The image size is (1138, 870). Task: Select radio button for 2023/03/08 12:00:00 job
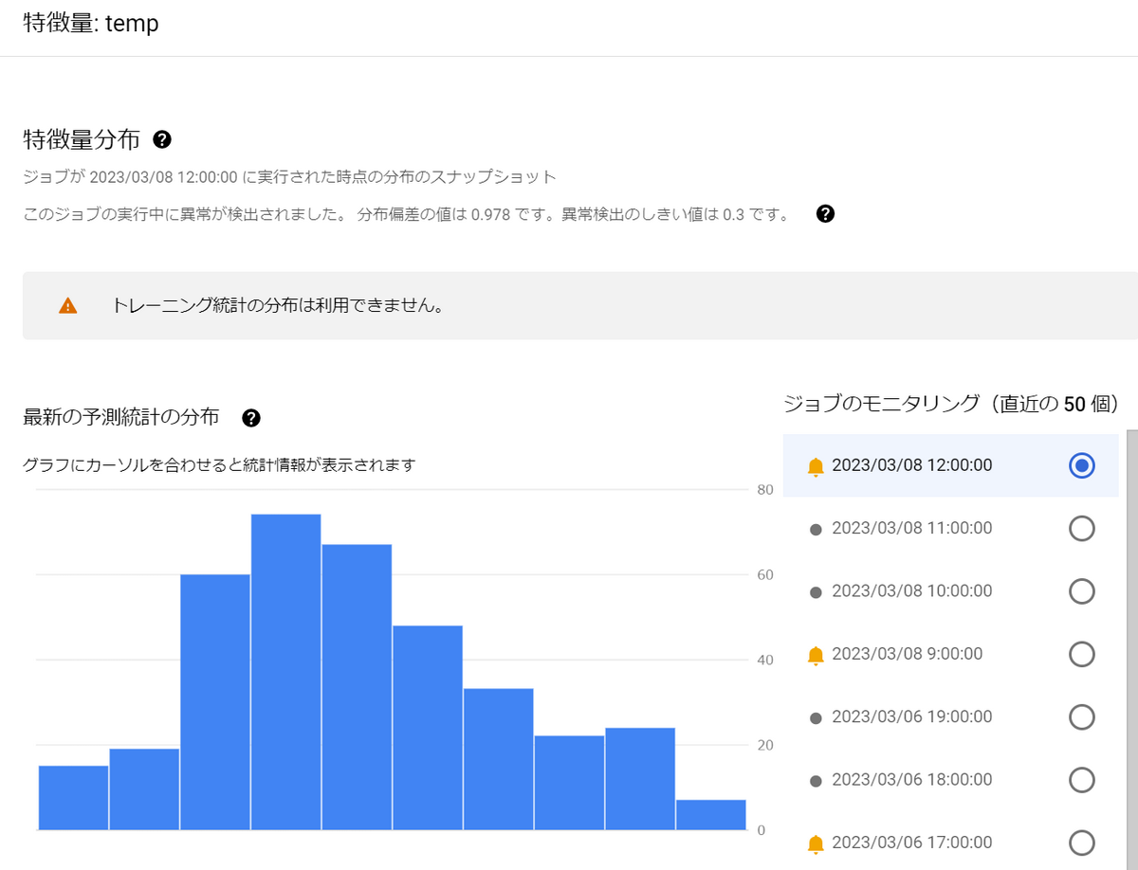[x=1082, y=465]
